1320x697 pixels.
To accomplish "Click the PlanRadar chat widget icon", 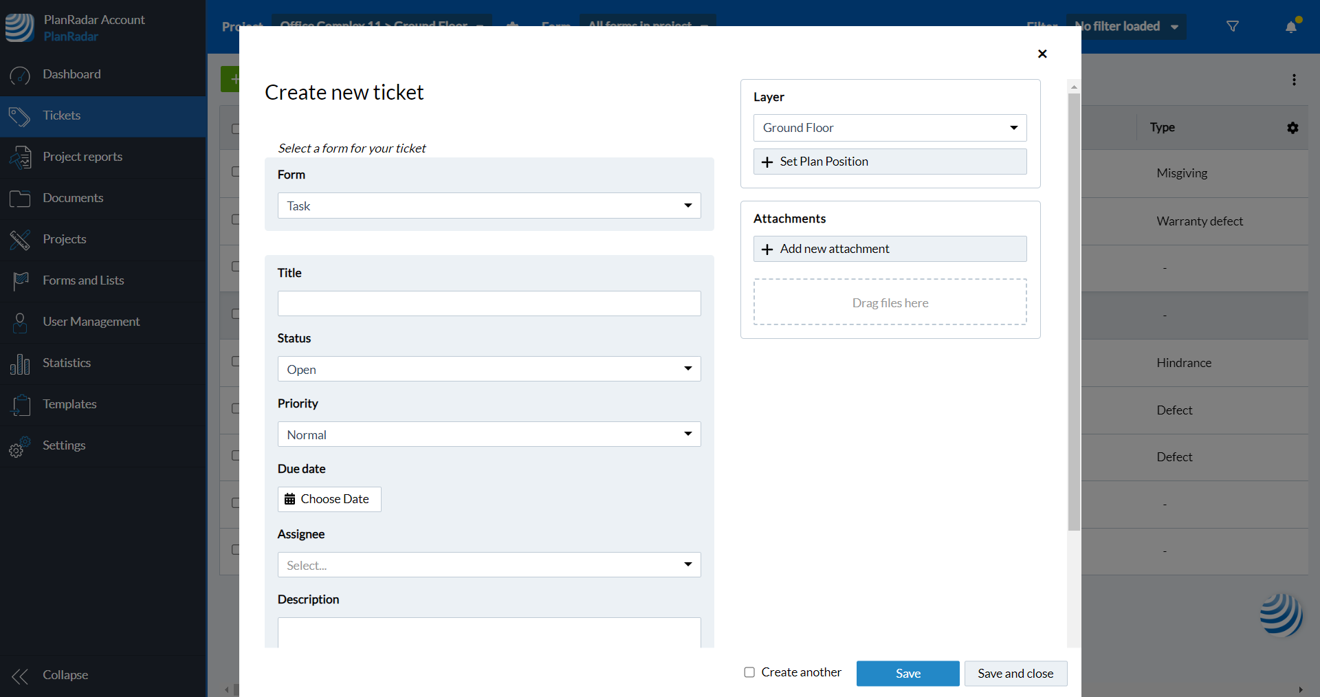I will pyautogui.click(x=1280, y=614).
